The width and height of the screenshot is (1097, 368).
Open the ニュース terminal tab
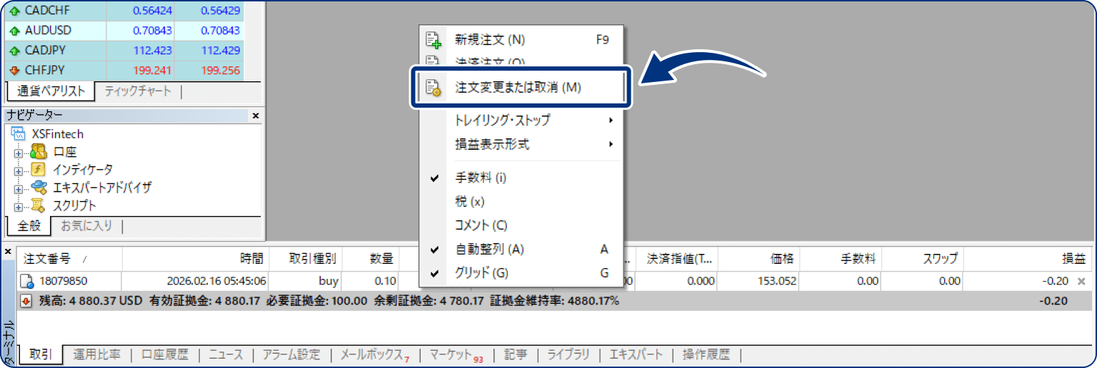(x=226, y=354)
